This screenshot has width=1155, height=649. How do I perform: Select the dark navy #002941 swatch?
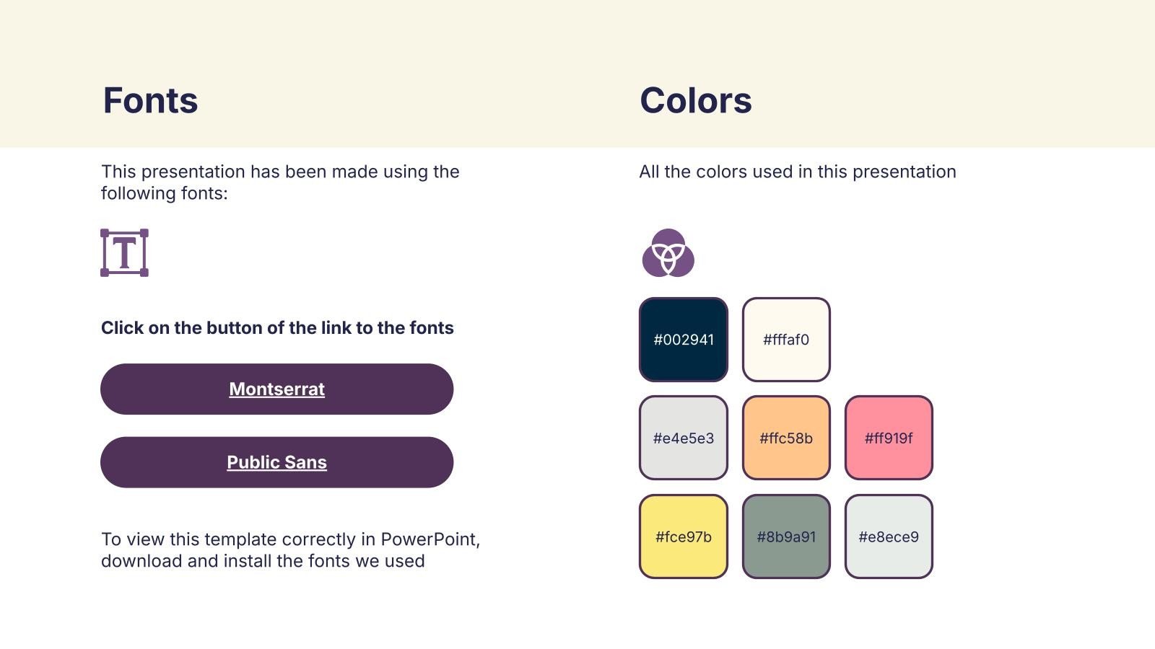(684, 340)
